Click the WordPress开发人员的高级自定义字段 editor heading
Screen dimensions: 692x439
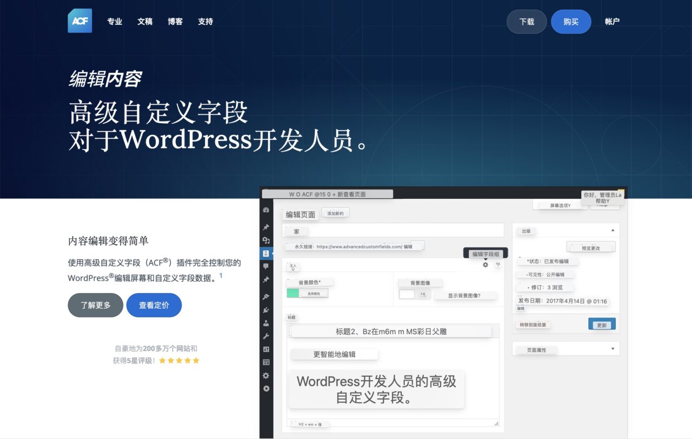(x=376, y=389)
